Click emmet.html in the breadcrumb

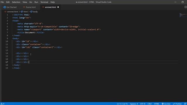click(x=13, y=12)
